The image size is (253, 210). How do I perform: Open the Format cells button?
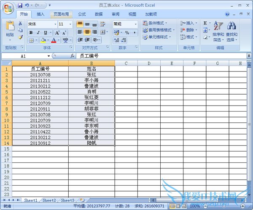click(188, 37)
